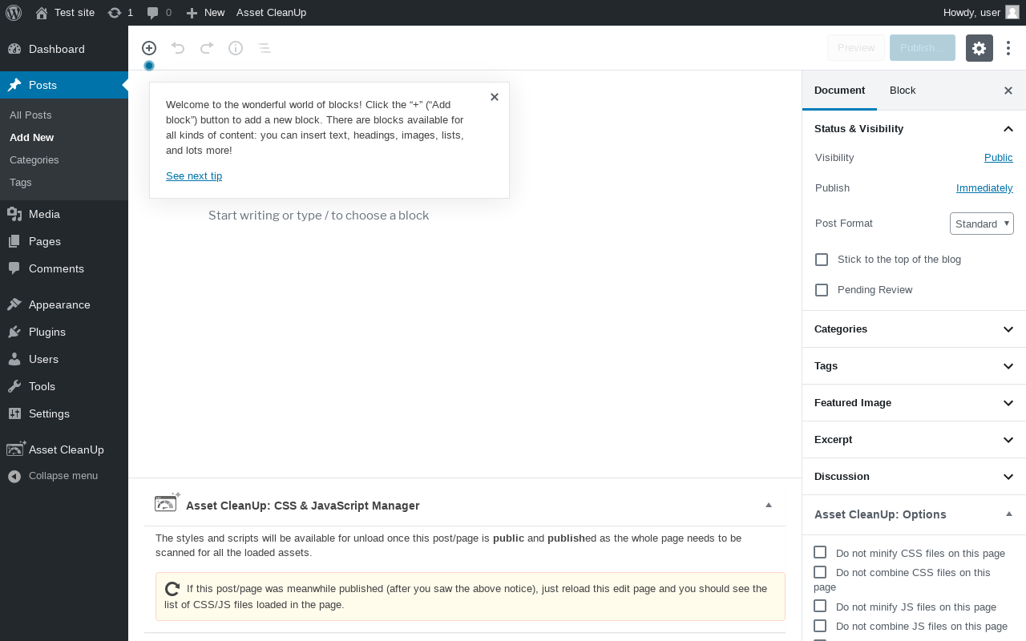1026x641 pixels.
Task: Open Asset CleanUp in the admin bar
Action: [271, 13]
